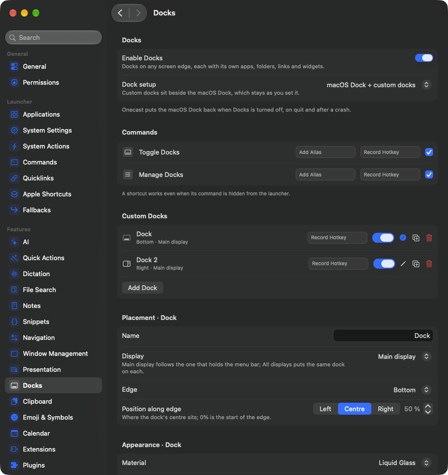Set position along edge to Centre
Image resolution: width=448 pixels, height=475 pixels.
coord(354,409)
